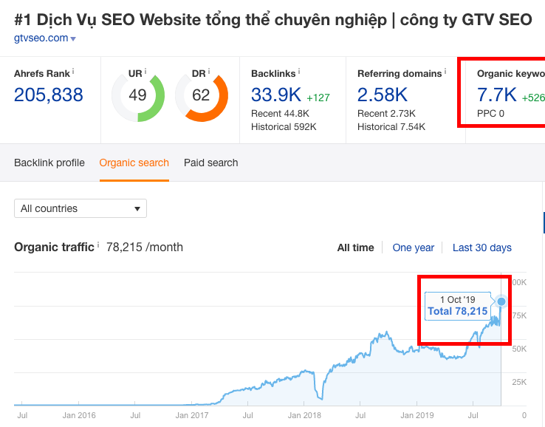The image size is (545, 427).
Task: Click the 1 Oct '19 chart data point
Action: (x=501, y=301)
